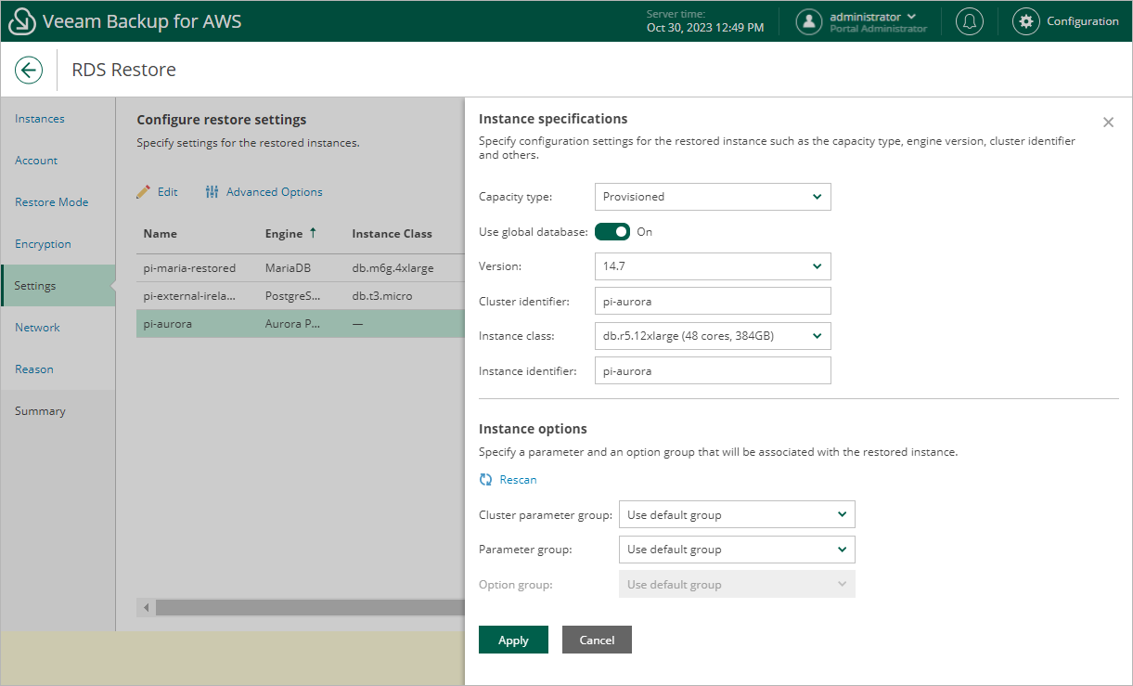Click the Veeam logo icon
This screenshot has height=686, width=1133.
(21, 20)
